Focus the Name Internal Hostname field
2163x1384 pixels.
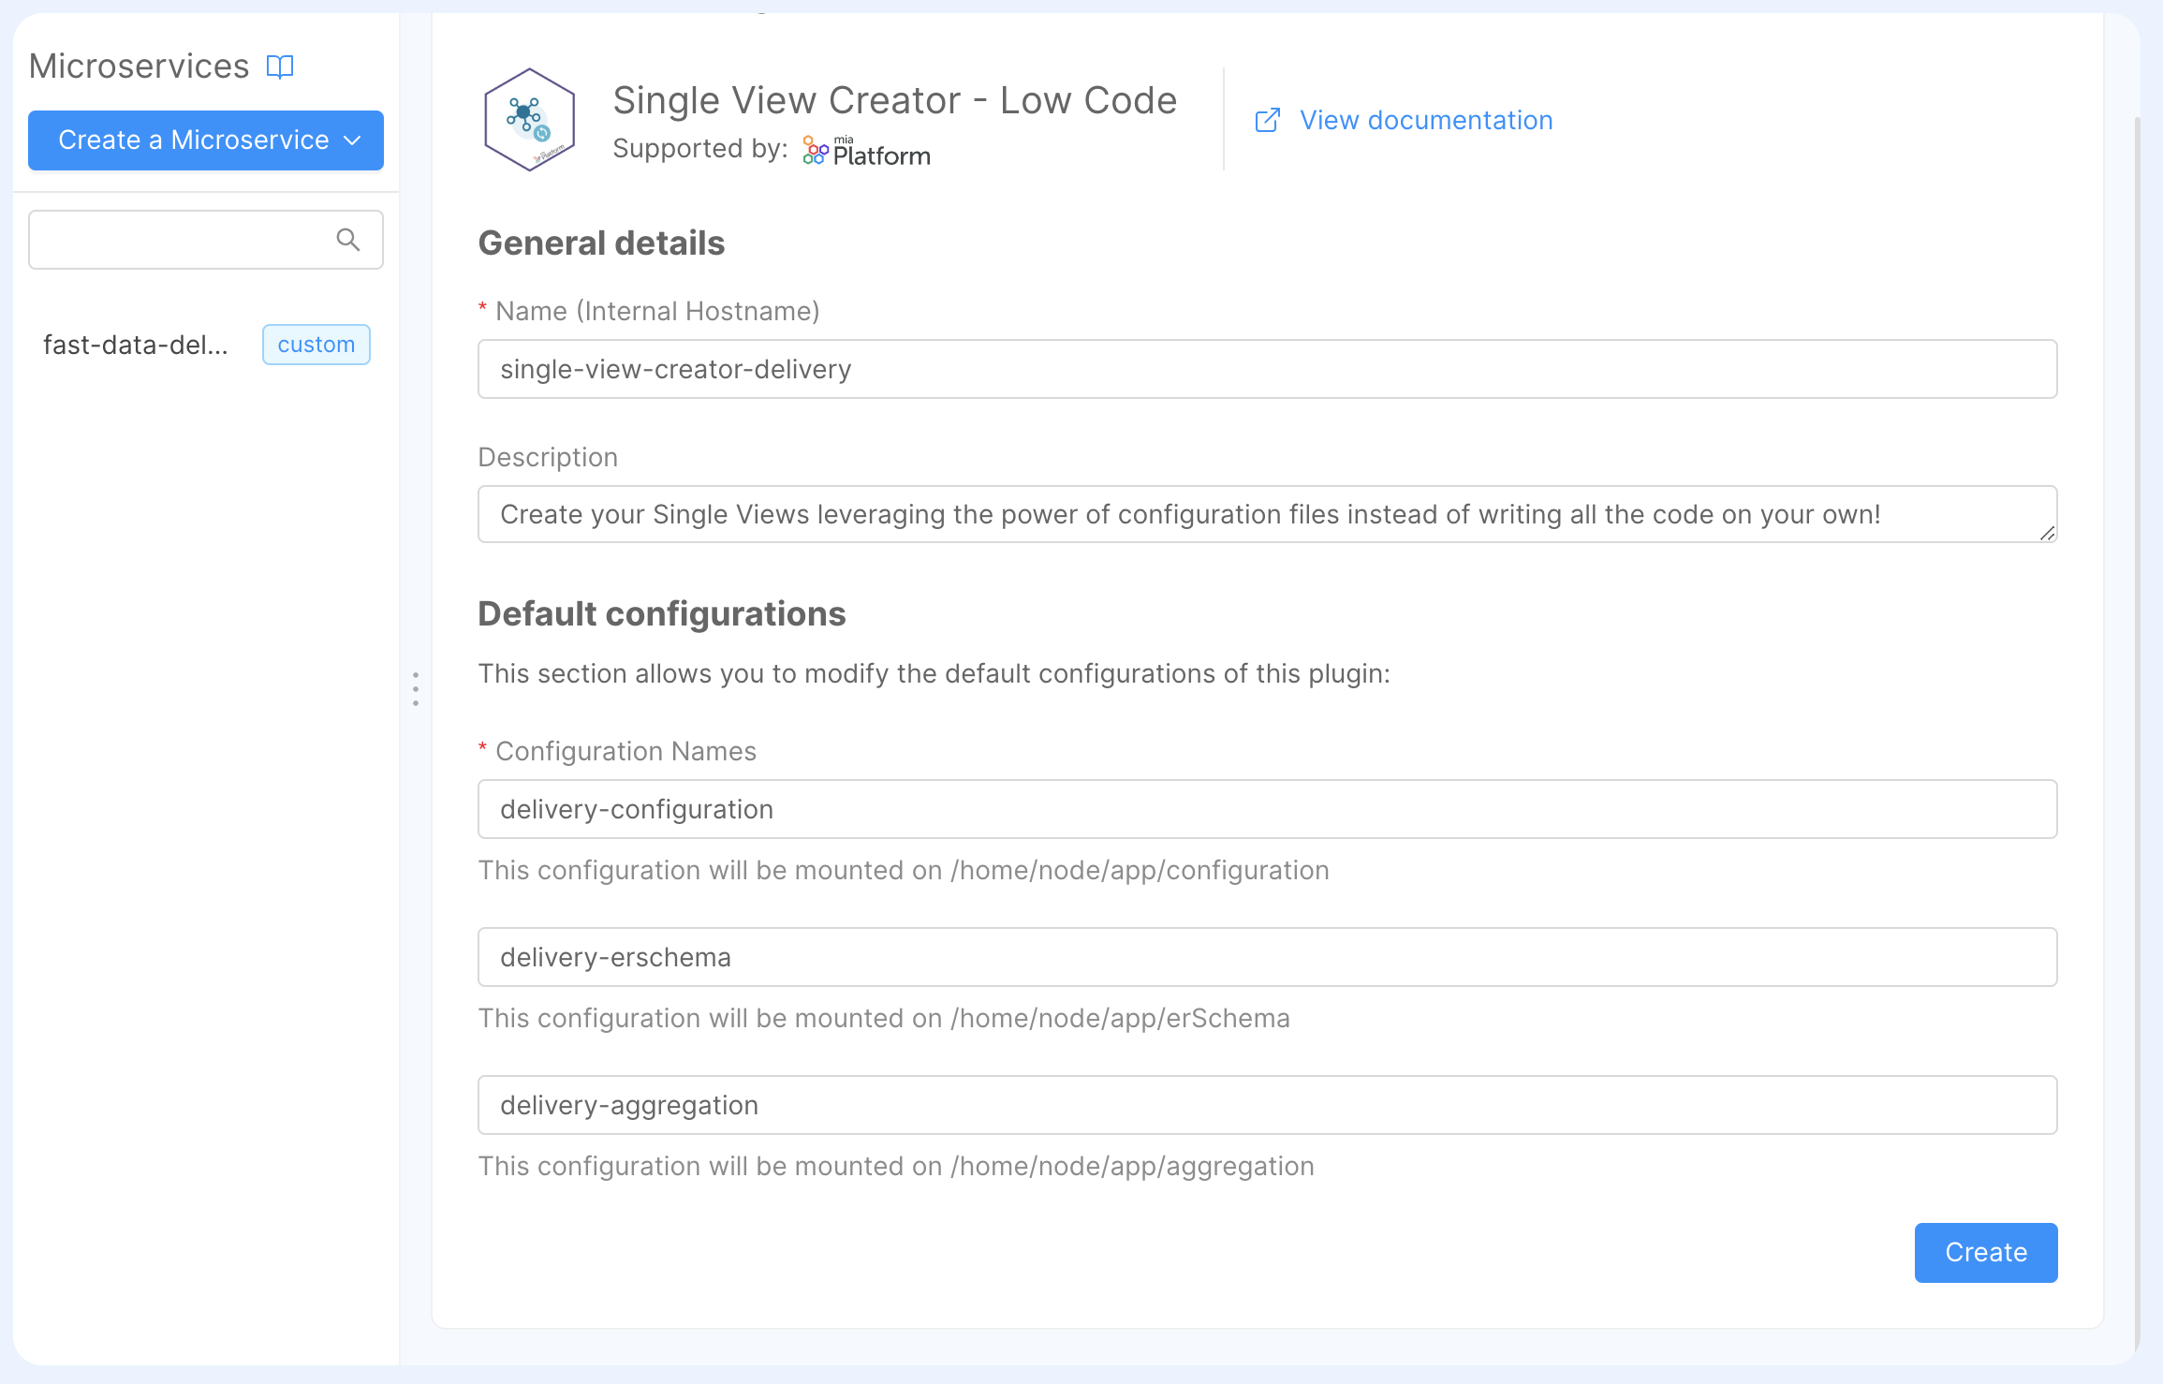pyautogui.click(x=1264, y=369)
